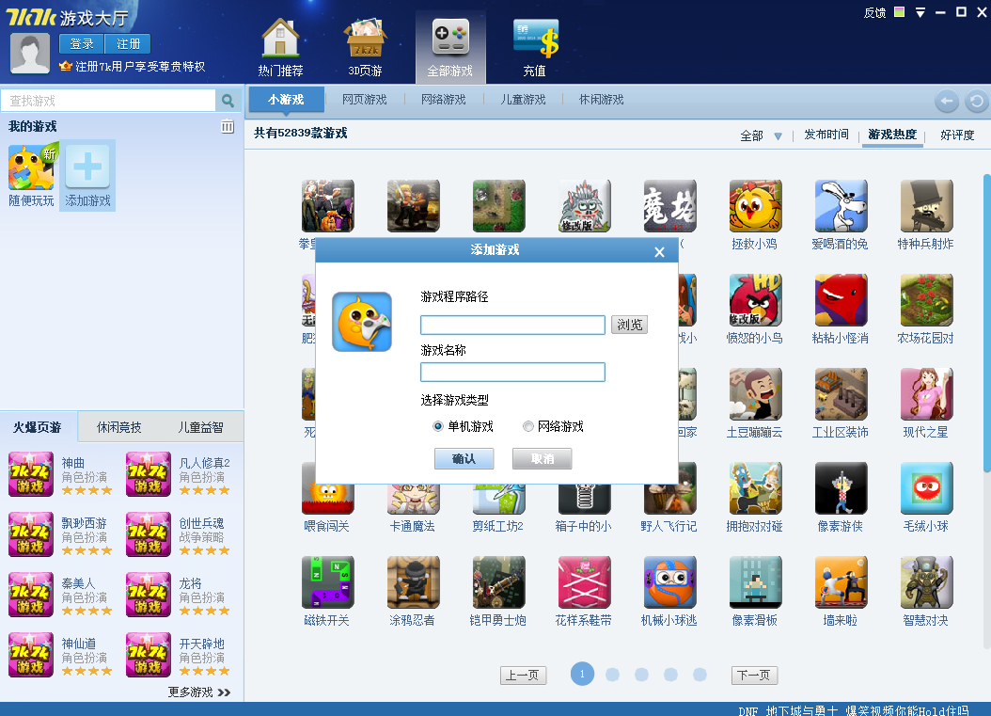Open the 现代之星 game icon
The width and height of the screenshot is (991, 716).
(x=926, y=394)
